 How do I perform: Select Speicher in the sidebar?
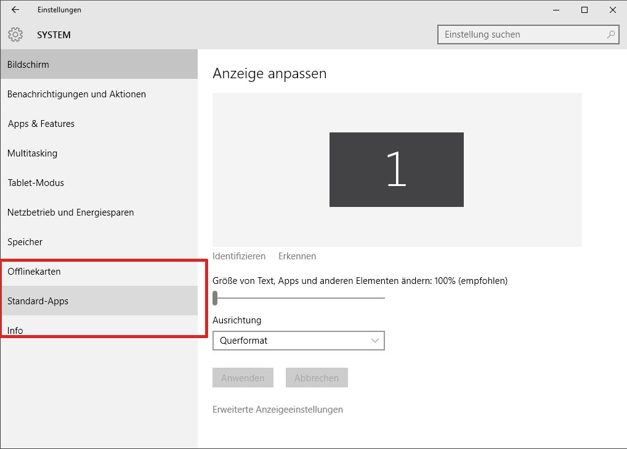(x=99, y=242)
